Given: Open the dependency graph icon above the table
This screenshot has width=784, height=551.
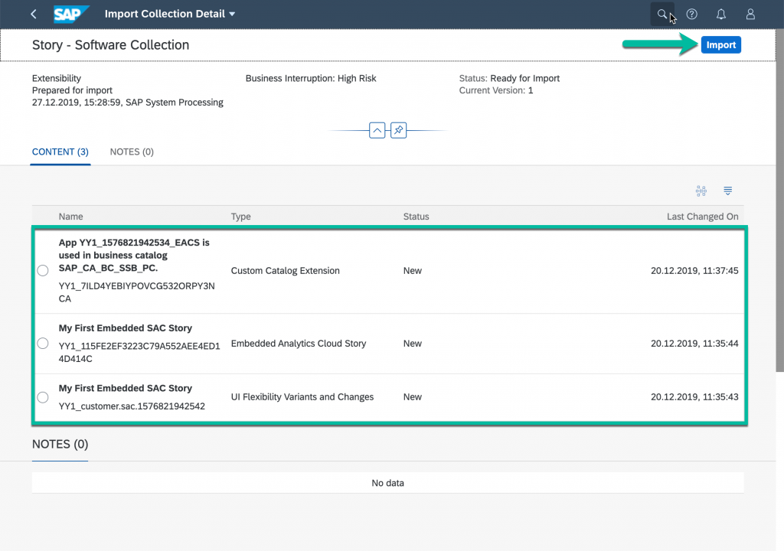Looking at the screenshot, I should click(x=701, y=191).
